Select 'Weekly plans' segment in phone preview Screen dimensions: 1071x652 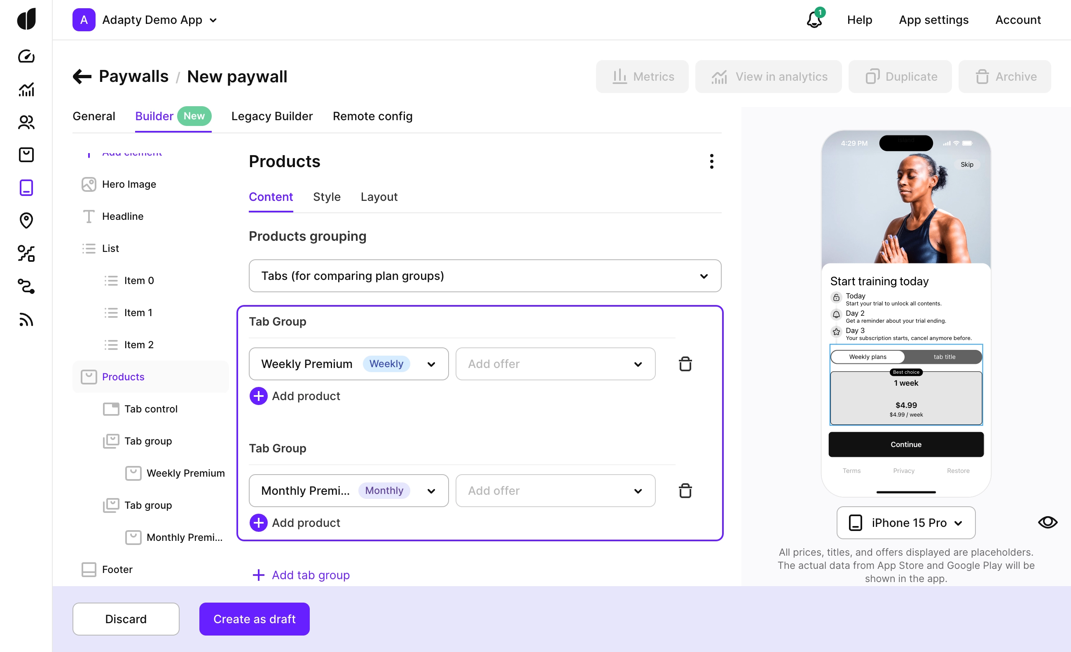[868, 357]
